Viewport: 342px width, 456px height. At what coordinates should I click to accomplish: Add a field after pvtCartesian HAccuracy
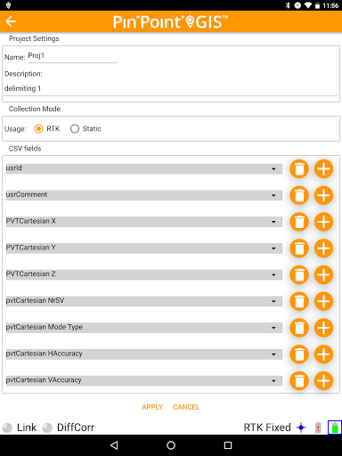pyautogui.click(x=323, y=354)
